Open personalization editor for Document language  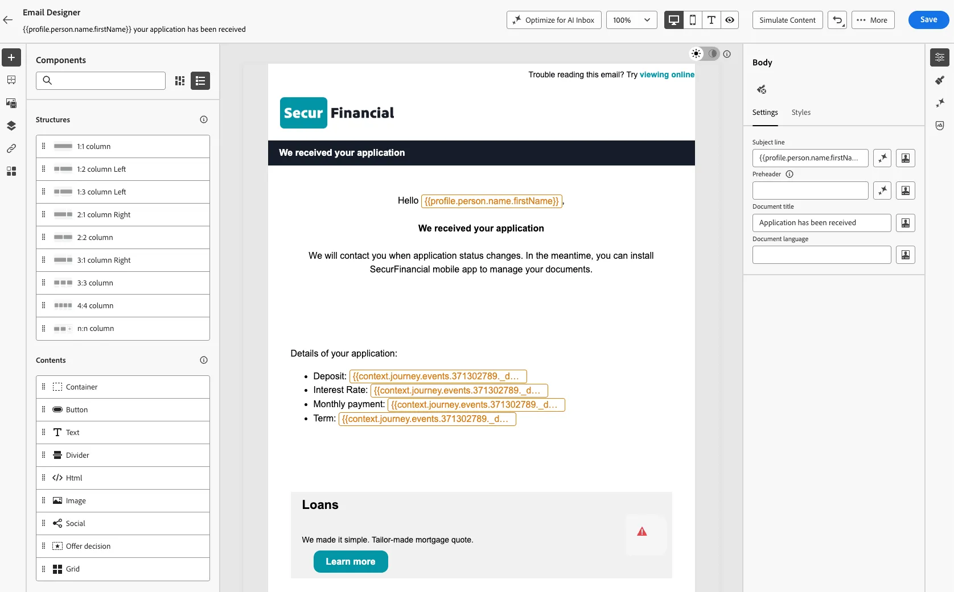906,255
